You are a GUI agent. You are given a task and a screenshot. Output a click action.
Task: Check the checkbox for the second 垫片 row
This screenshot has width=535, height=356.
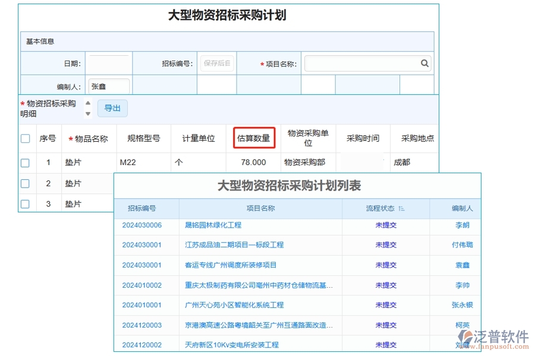click(25, 183)
